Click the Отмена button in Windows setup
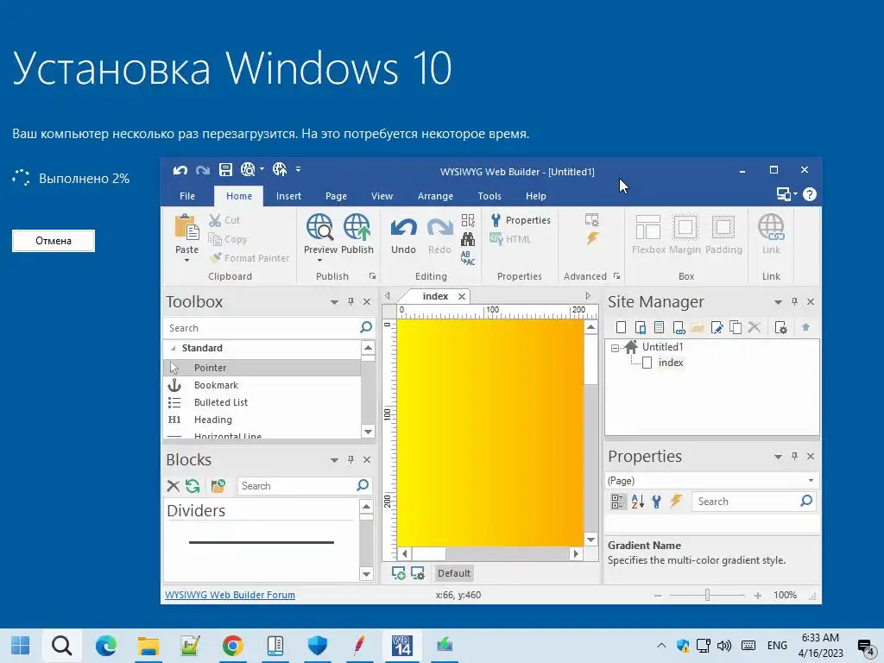This screenshot has width=884, height=663. [x=54, y=241]
